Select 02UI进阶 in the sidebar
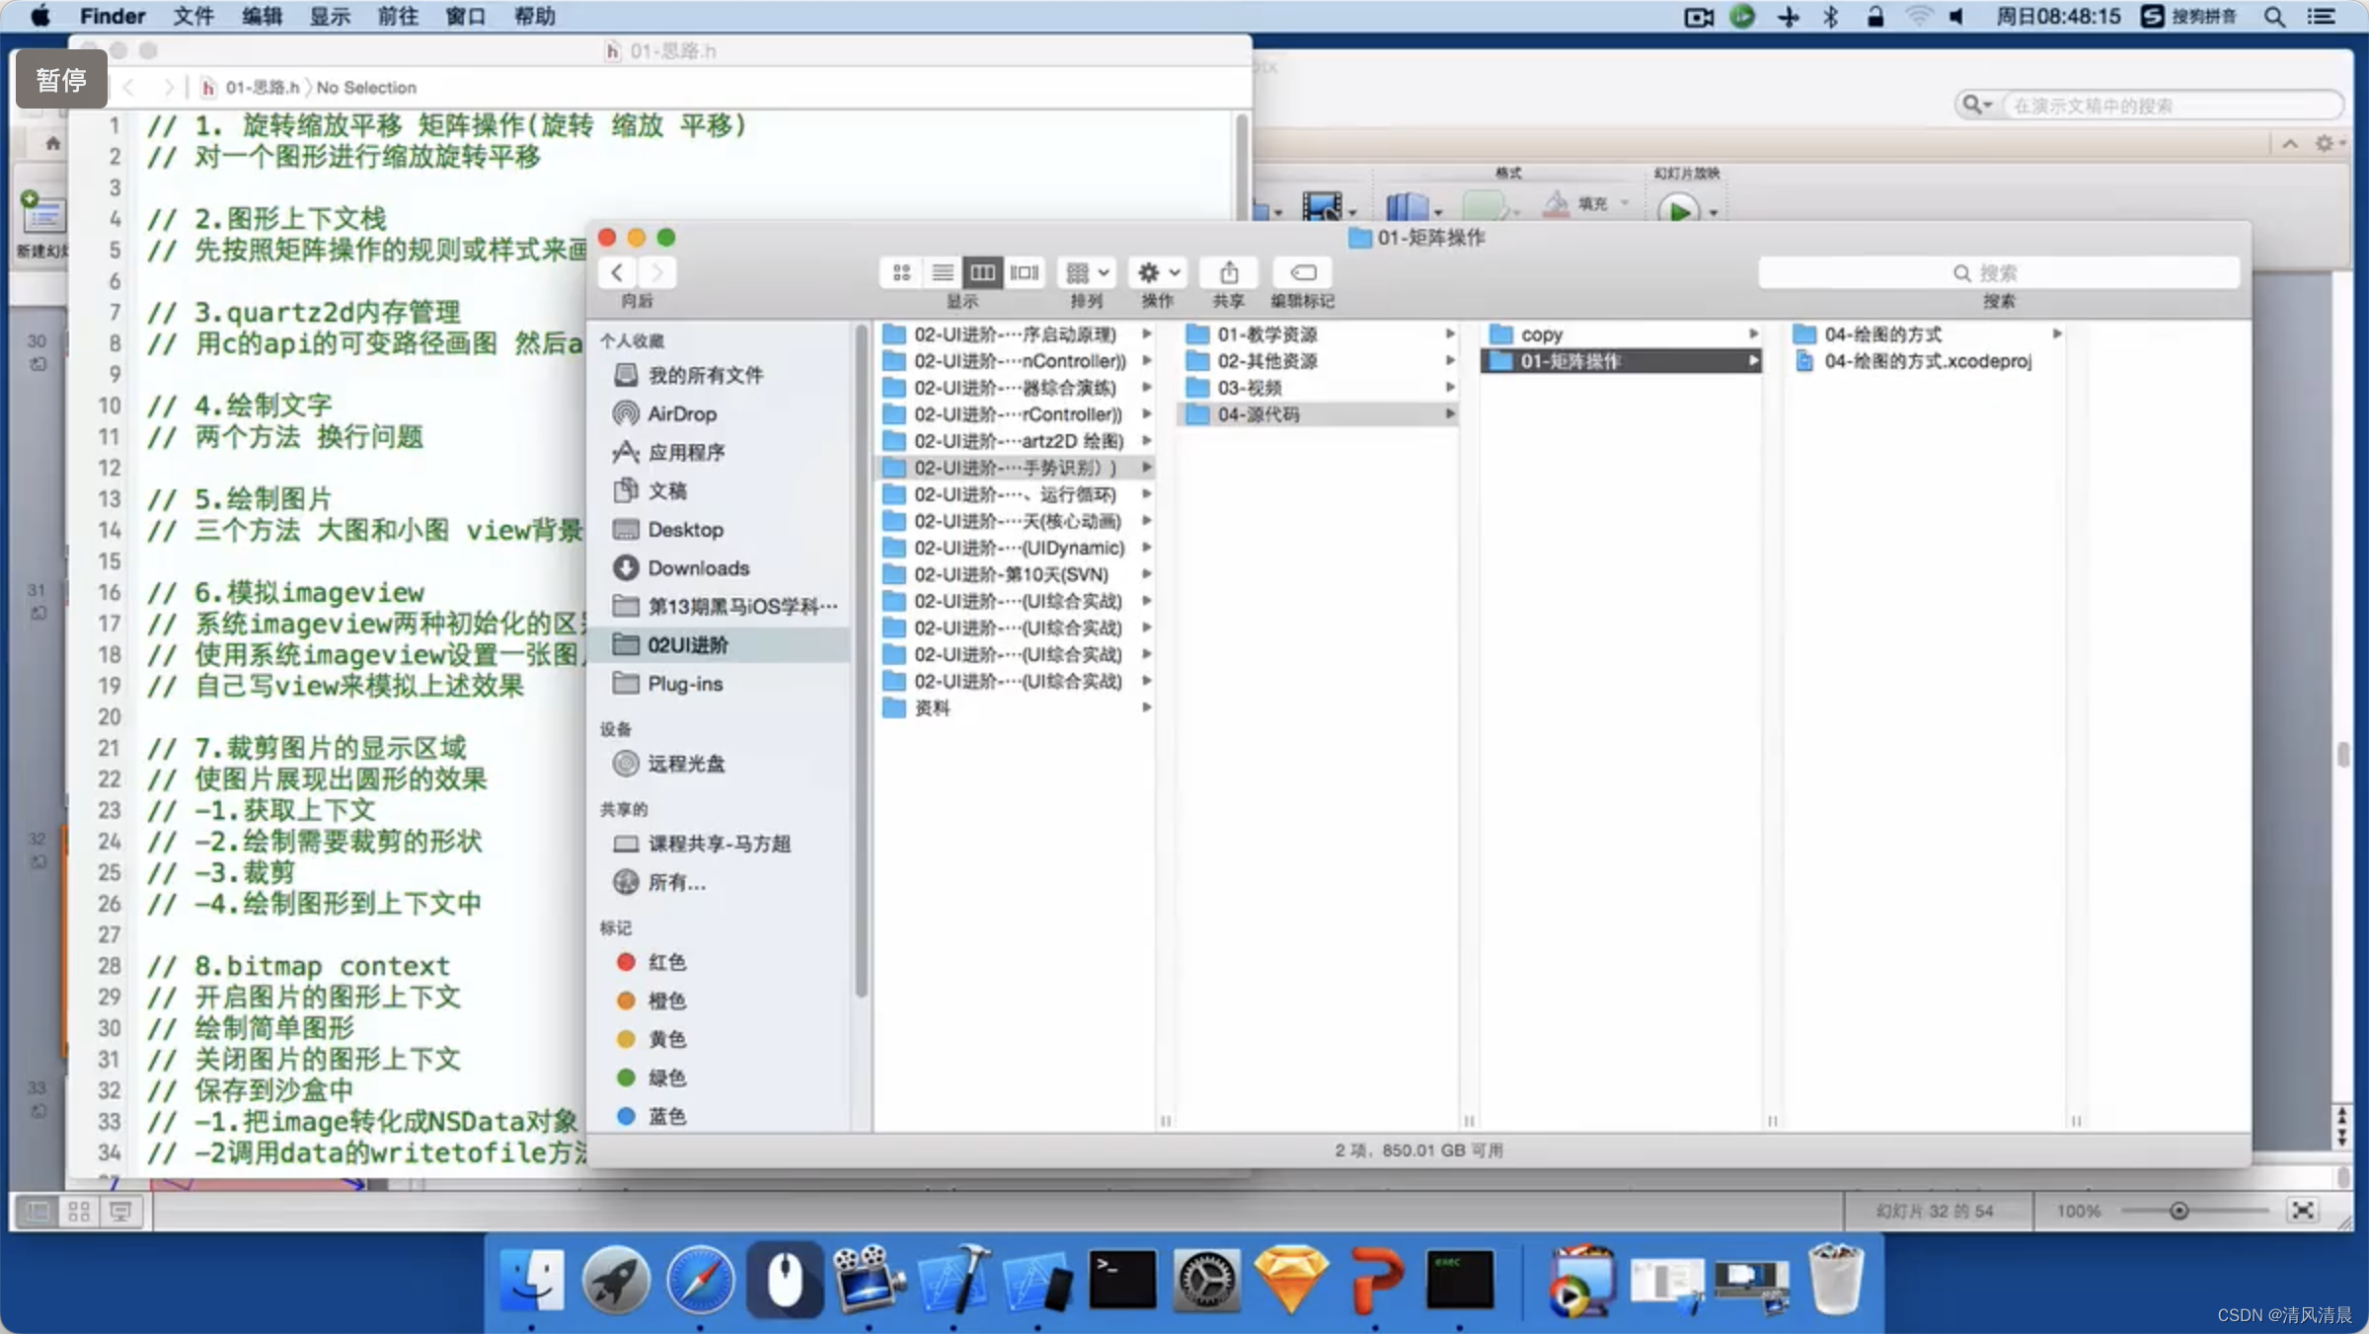Viewport: 2369px width, 1334px height. click(685, 642)
